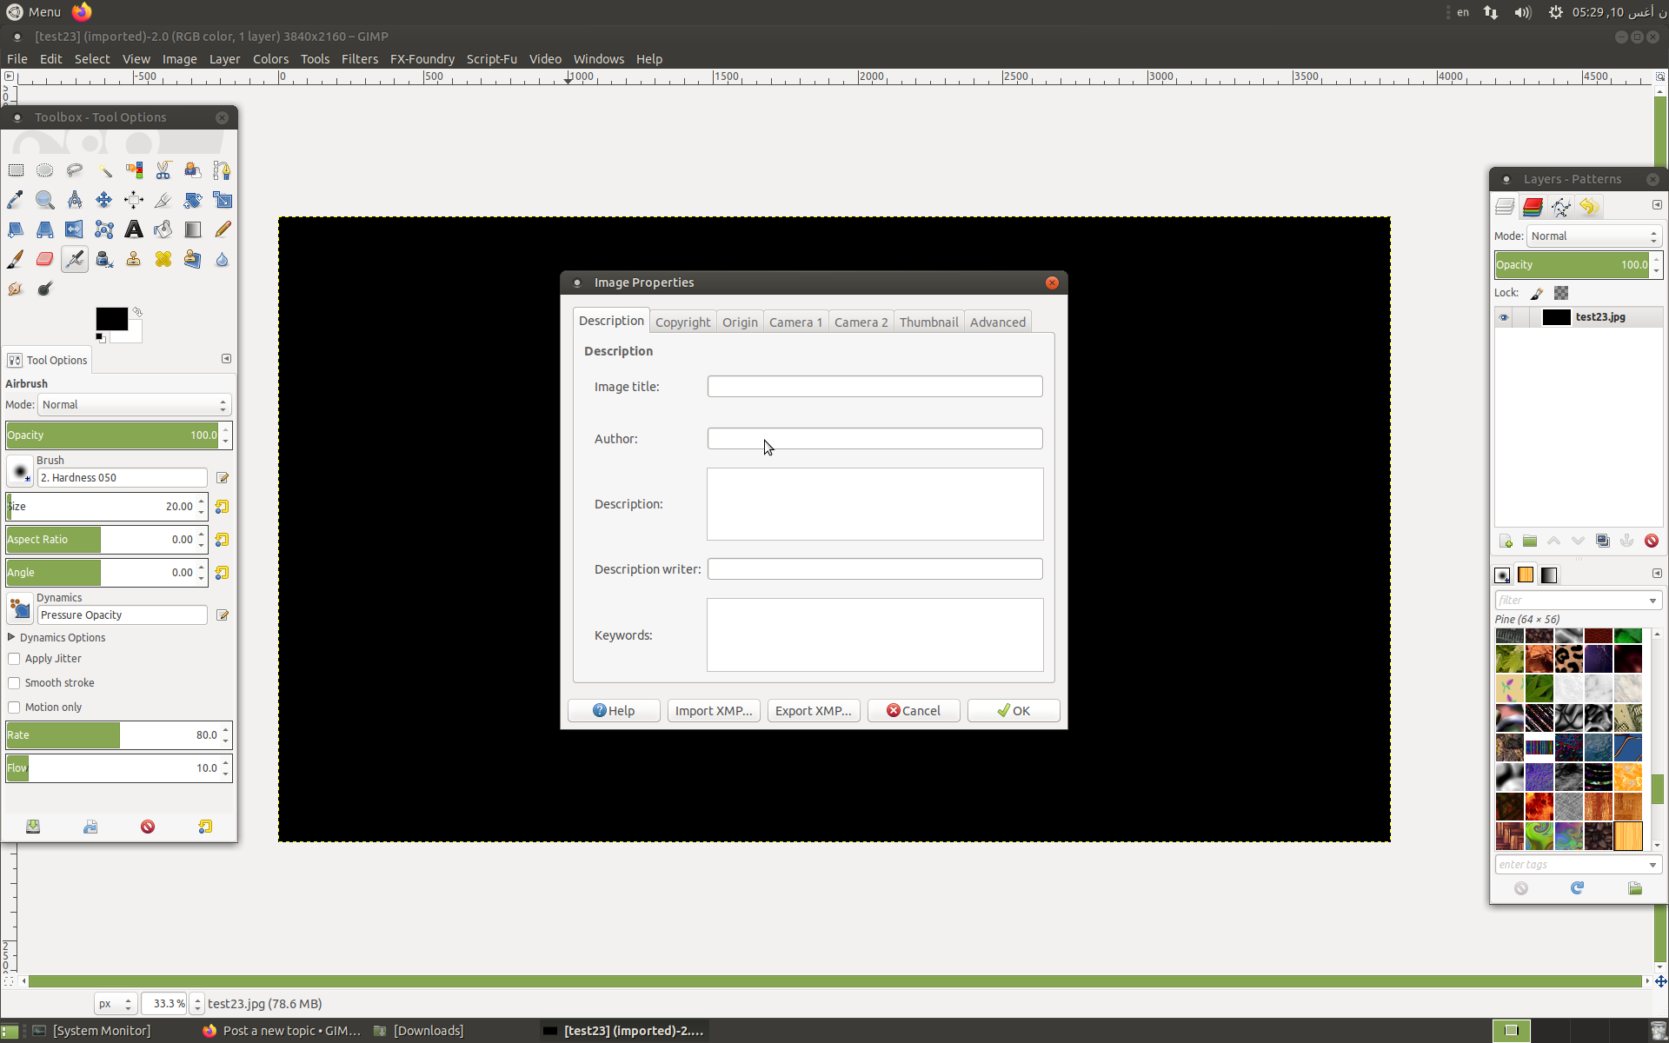Viewport: 1669px width, 1043px height.
Task: Switch to the Camera 1 tab
Action: tap(795, 322)
